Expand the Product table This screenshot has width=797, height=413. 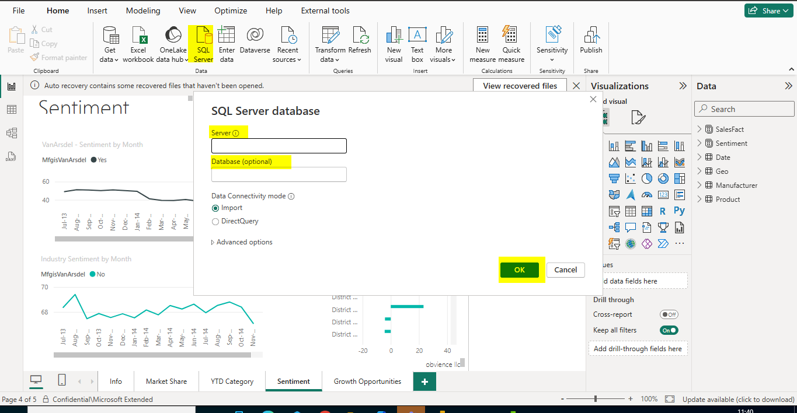click(699, 199)
